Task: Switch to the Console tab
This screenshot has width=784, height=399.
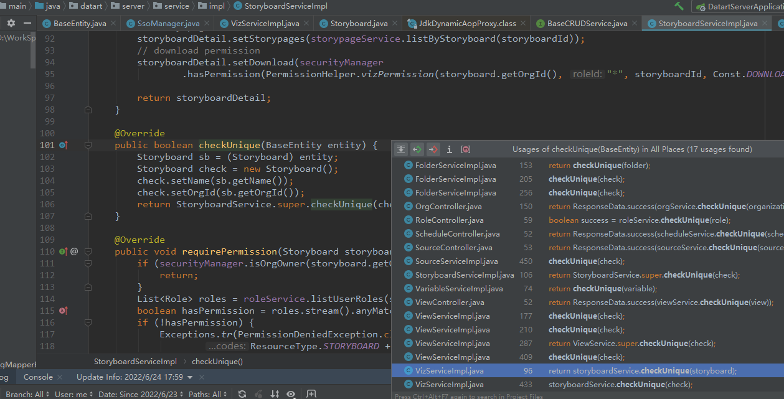Action: click(x=37, y=377)
